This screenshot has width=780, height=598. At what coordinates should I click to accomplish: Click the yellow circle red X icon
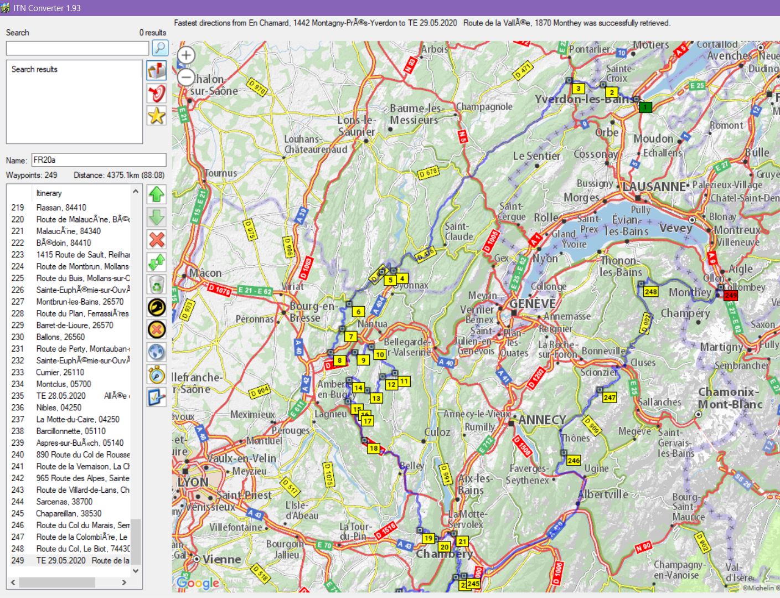pyautogui.click(x=157, y=329)
